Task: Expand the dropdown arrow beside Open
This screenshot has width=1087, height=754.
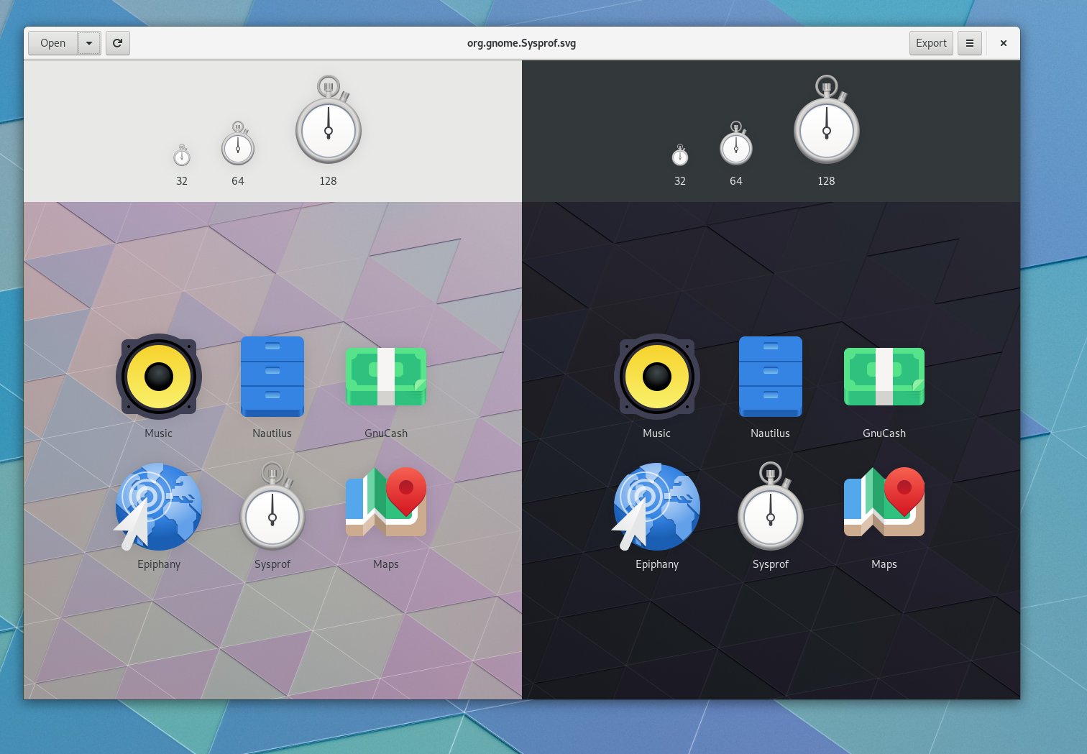Action: coord(89,43)
